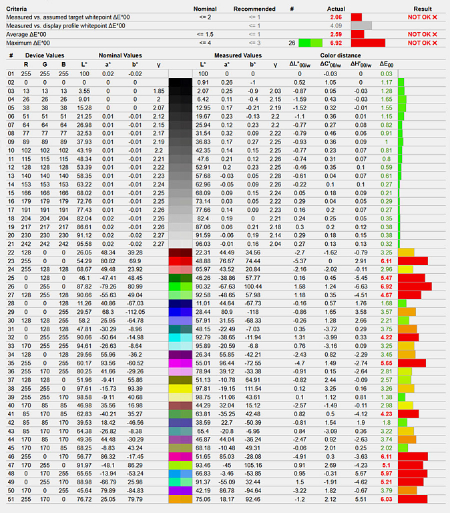Click the Recommended column header

point(254,7)
